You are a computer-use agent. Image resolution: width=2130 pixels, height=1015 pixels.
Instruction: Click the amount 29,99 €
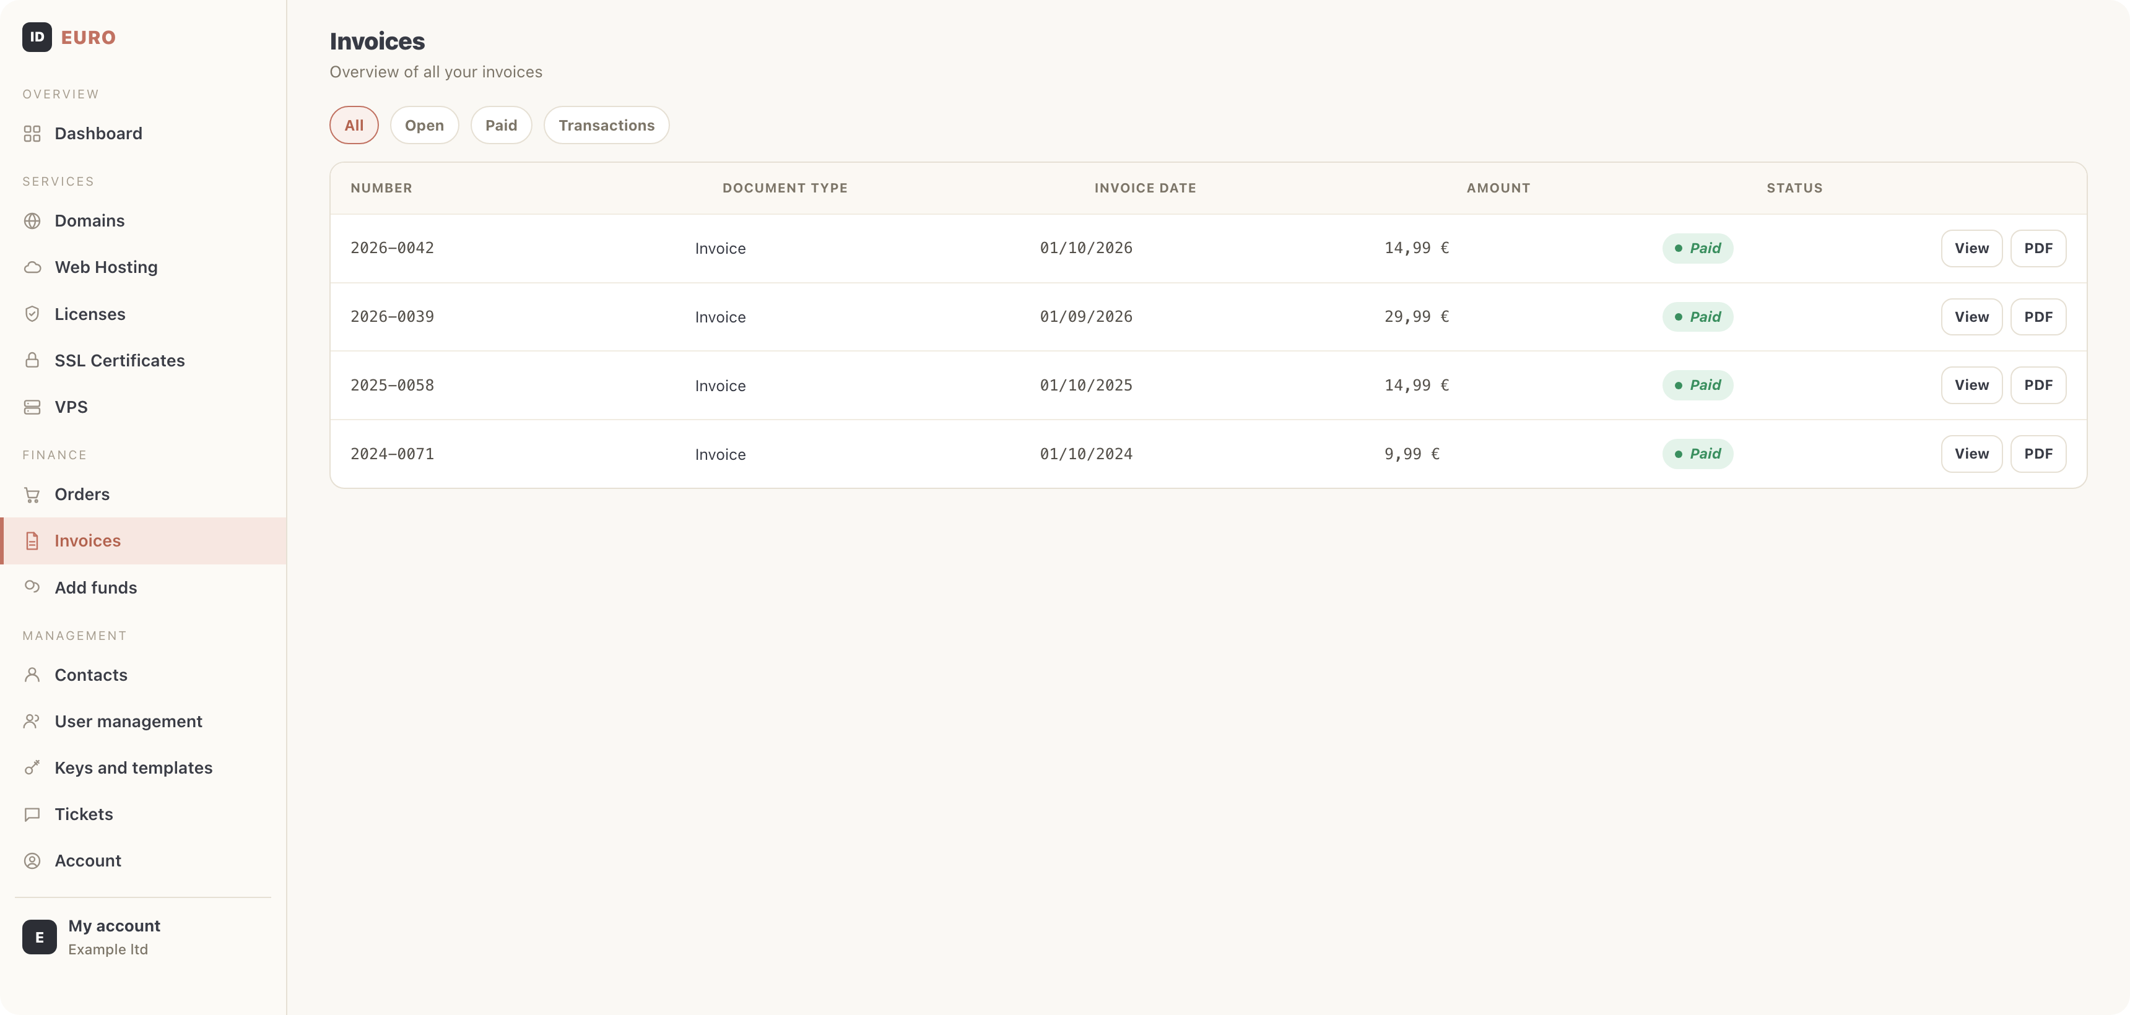coord(1417,316)
